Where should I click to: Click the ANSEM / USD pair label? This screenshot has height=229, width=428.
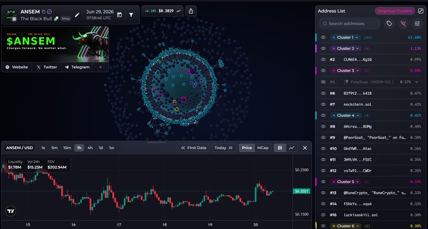[20, 148]
